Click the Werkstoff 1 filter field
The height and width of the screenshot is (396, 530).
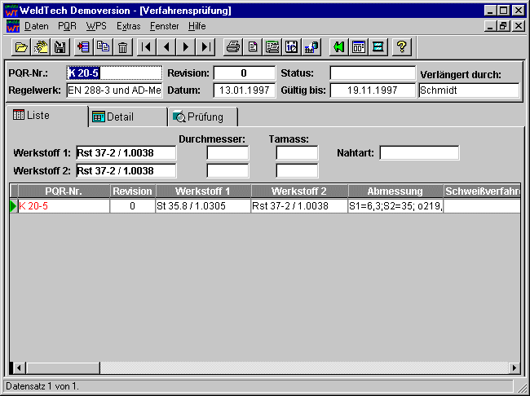[x=126, y=152]
